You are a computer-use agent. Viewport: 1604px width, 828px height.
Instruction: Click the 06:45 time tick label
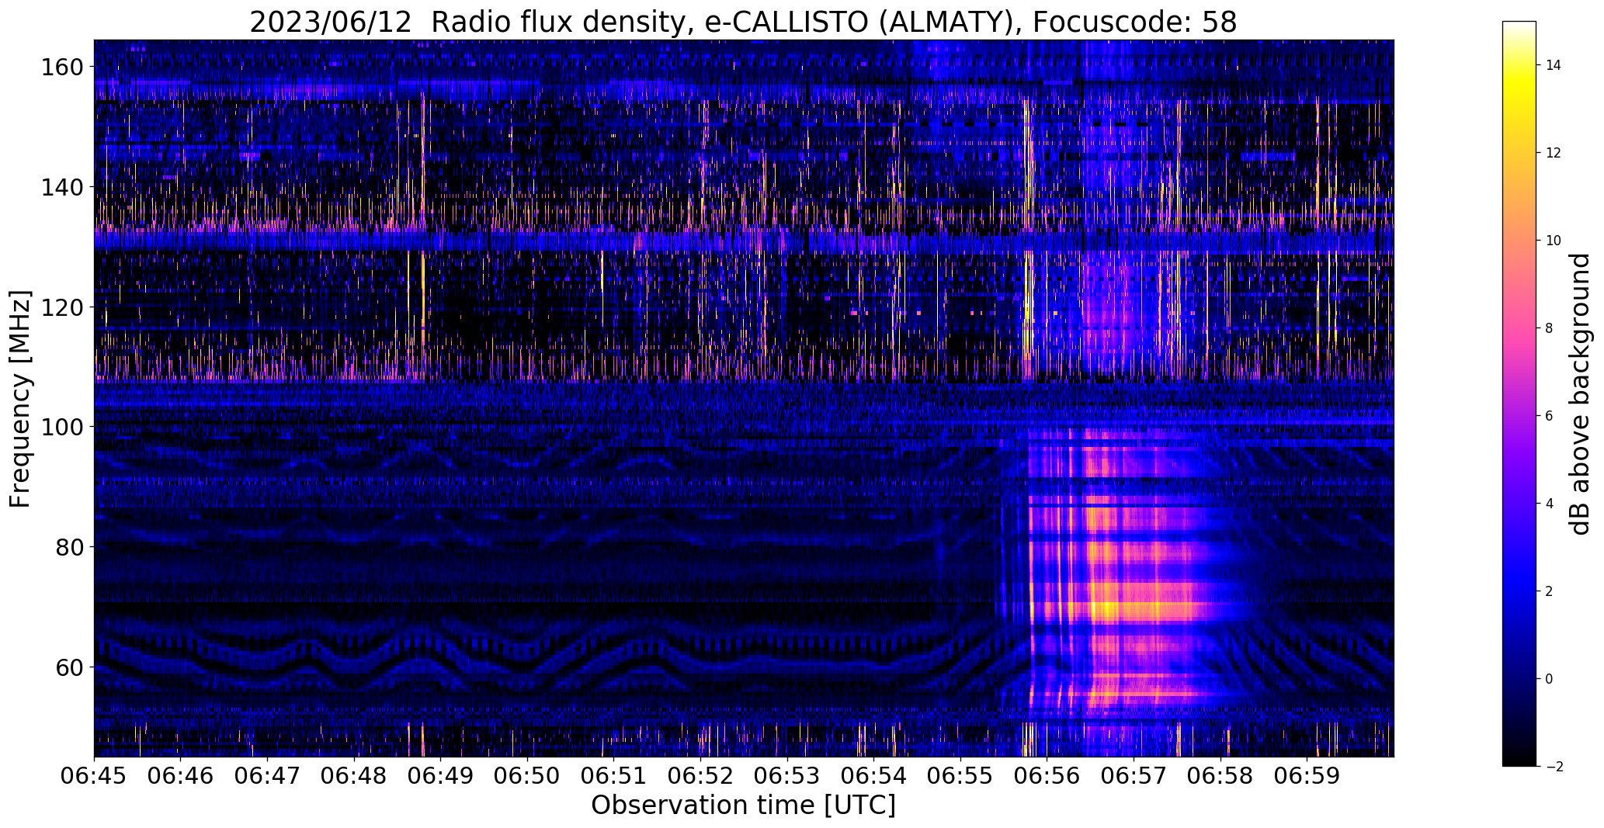tap(95, 775)
